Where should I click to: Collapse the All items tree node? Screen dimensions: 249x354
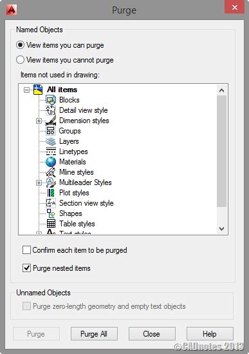tap(26, 90)
